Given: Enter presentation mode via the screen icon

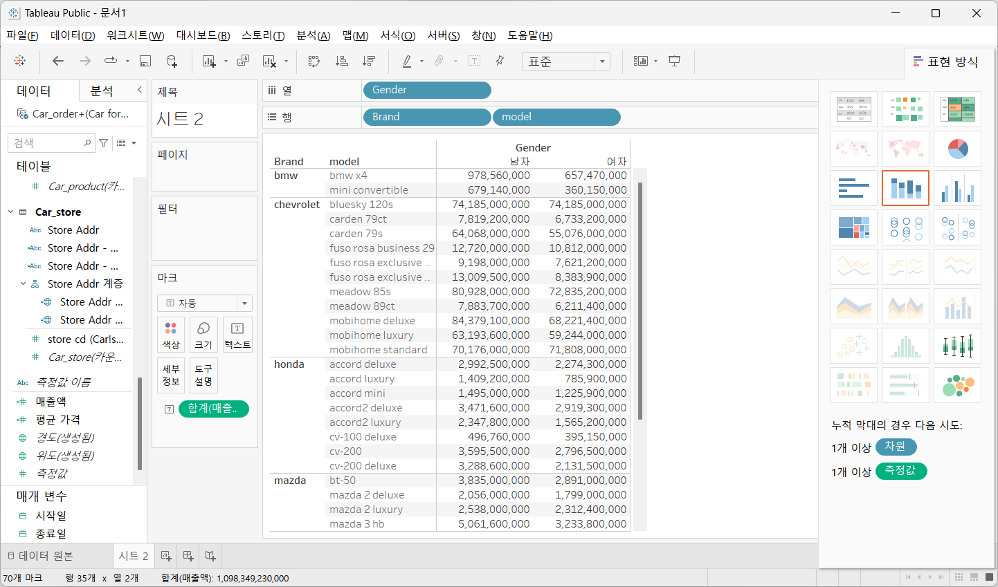Looking at the screenshot, I should tap(675, 61).
